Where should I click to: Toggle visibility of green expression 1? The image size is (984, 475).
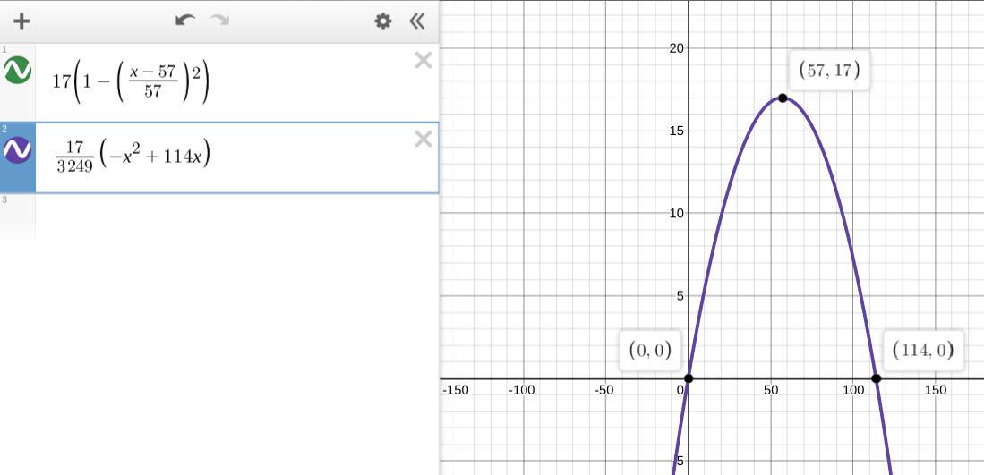18,70
